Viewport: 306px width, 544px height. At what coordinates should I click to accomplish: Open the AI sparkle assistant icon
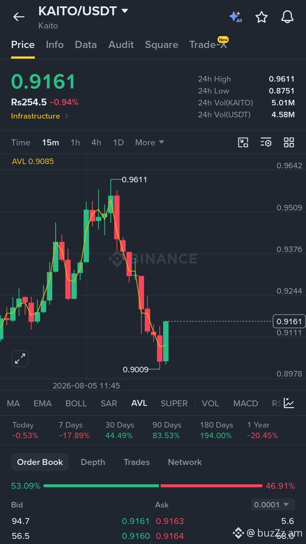[235, 17]
